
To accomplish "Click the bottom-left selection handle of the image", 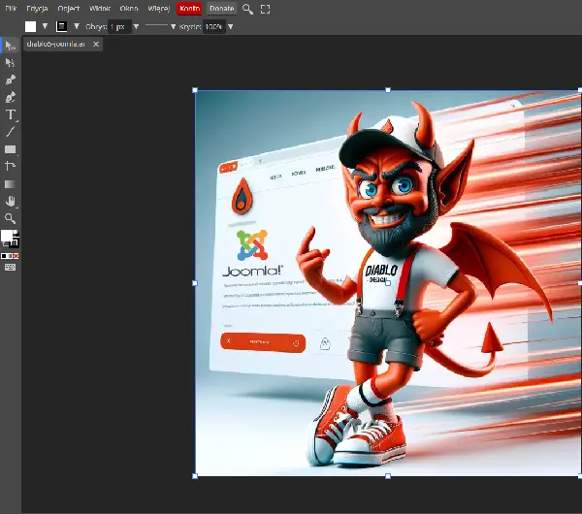I will [195, 476].
